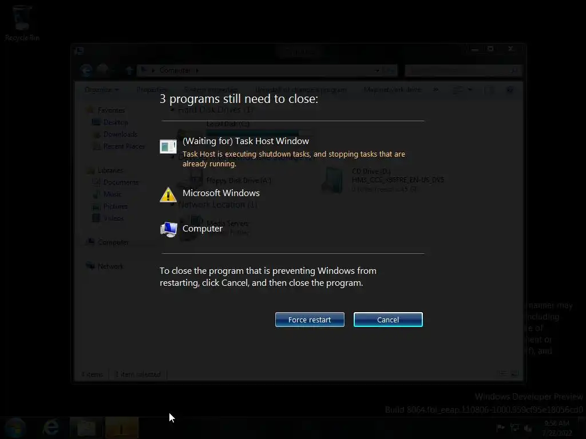The image size is (586, 439).
Task: Click the "Task Host is executing shutdown tasks" message
Action: [x=294, y=159]
